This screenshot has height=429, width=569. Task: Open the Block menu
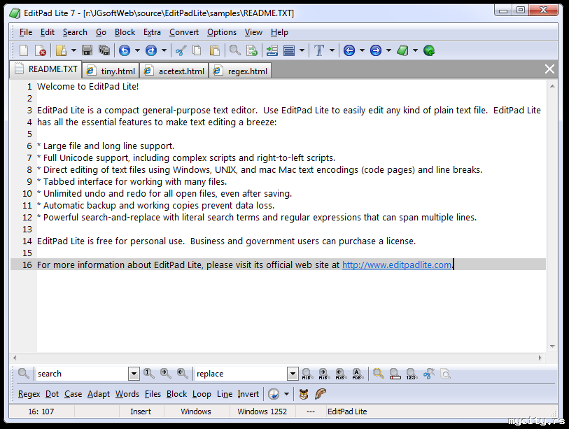tap(125, 32)
